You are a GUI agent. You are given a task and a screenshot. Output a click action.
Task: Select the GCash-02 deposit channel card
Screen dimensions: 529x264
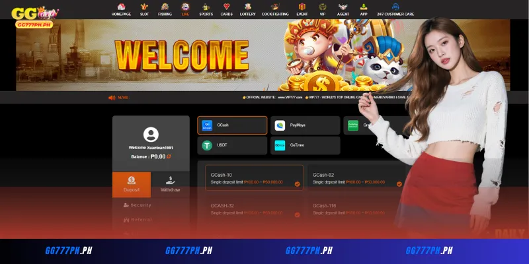356,178
